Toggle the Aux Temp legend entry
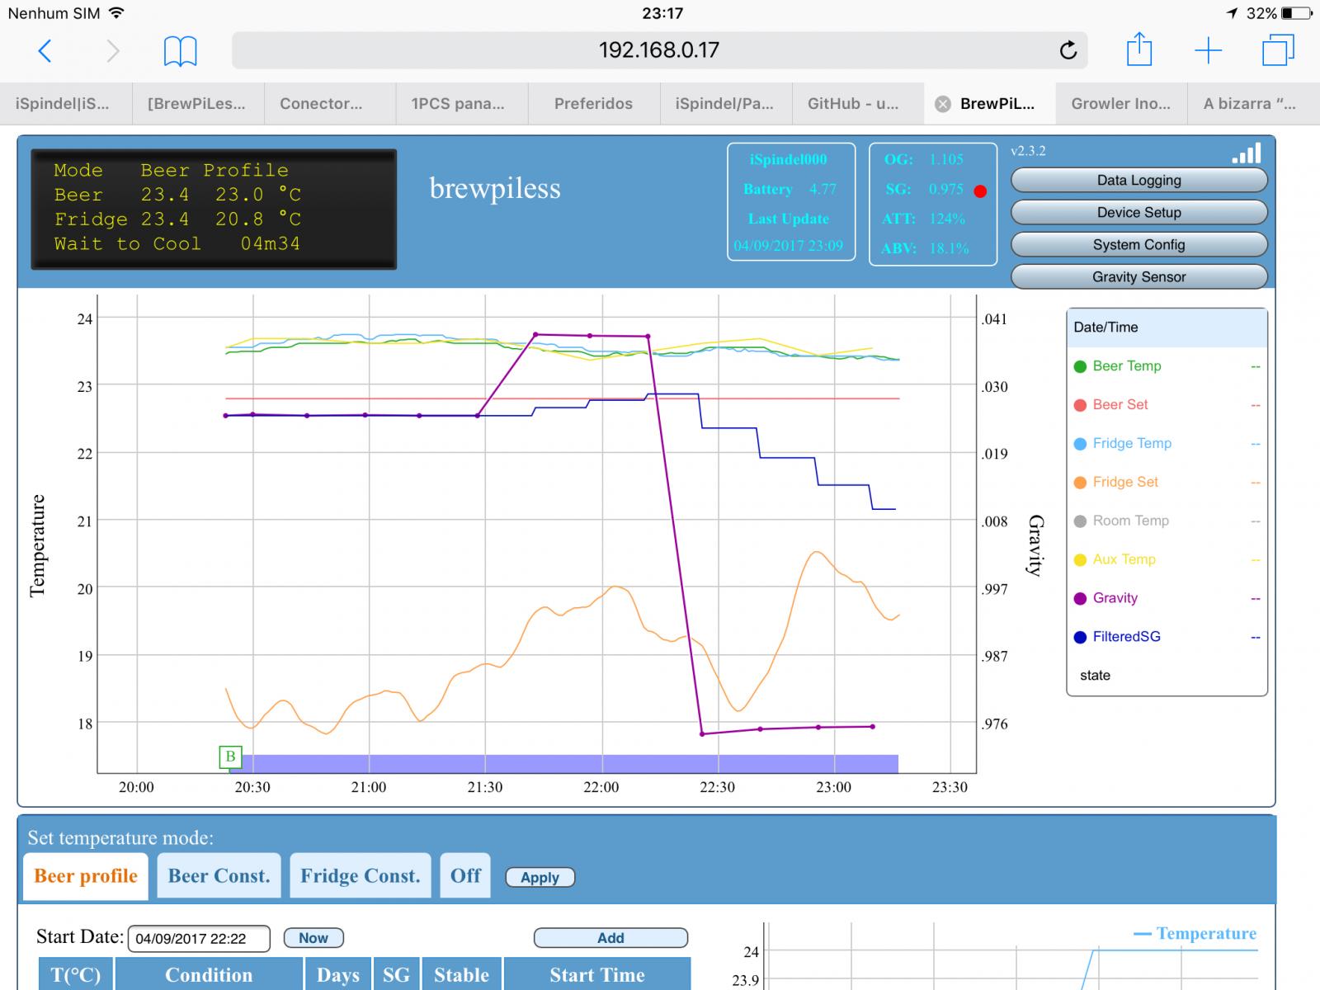The width and height of the screenshot is (1320, 990). coord(1167,559)
